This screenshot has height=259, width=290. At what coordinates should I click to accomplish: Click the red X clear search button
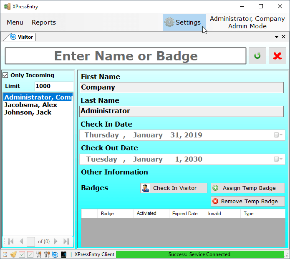277,56
